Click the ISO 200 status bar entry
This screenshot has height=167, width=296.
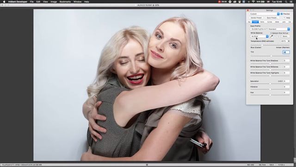[x=251, y=165]
